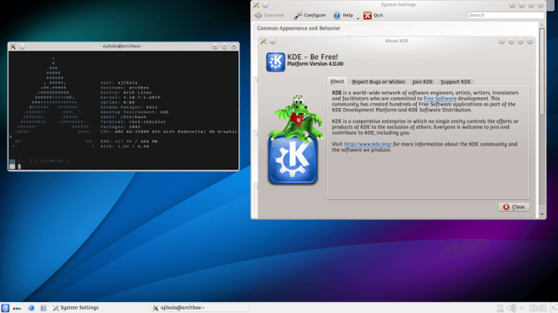This screenshot has width=558, height=313.
Task: Click the context help button in System Settings titlebar
Action: point(512,5)
